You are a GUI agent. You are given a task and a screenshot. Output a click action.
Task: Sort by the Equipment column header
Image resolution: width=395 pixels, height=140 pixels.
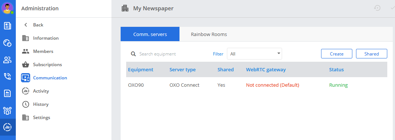[x=140, y=70]
